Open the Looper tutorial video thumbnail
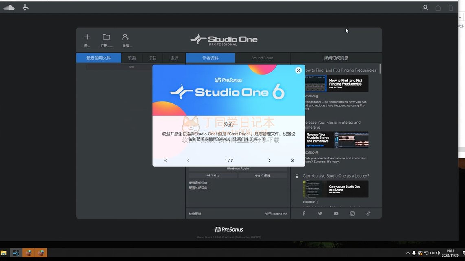 (x=336, y=189)
